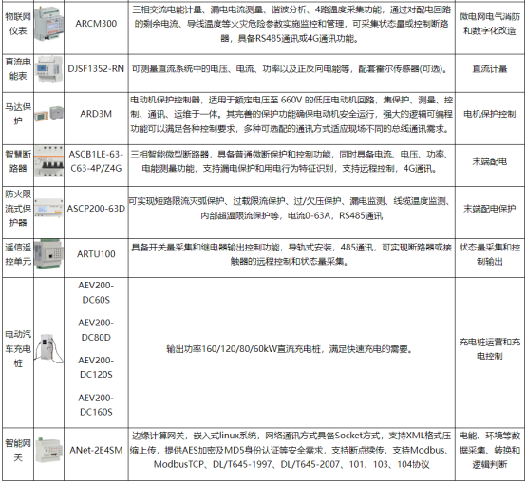Click the ARD3M motor protector image

49,114
